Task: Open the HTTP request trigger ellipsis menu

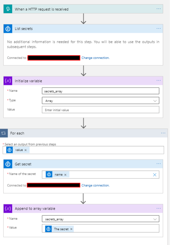Action: (159, 9)
